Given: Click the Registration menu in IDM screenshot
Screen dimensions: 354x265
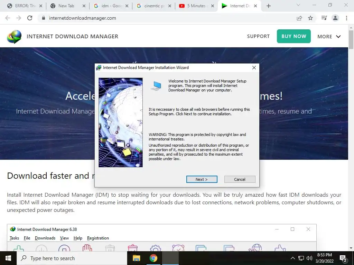Looking at the screenshot, I should click(x=98, y=238).
